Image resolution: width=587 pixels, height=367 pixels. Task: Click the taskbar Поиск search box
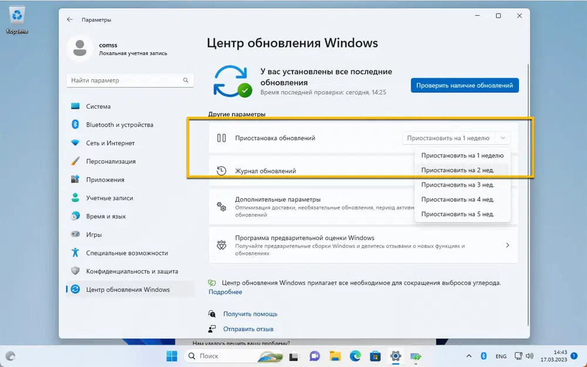coord(233,356)
